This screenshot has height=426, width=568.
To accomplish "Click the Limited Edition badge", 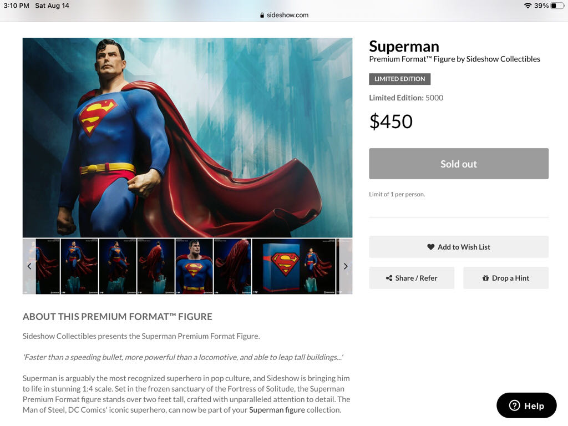I will click(399, 79).
